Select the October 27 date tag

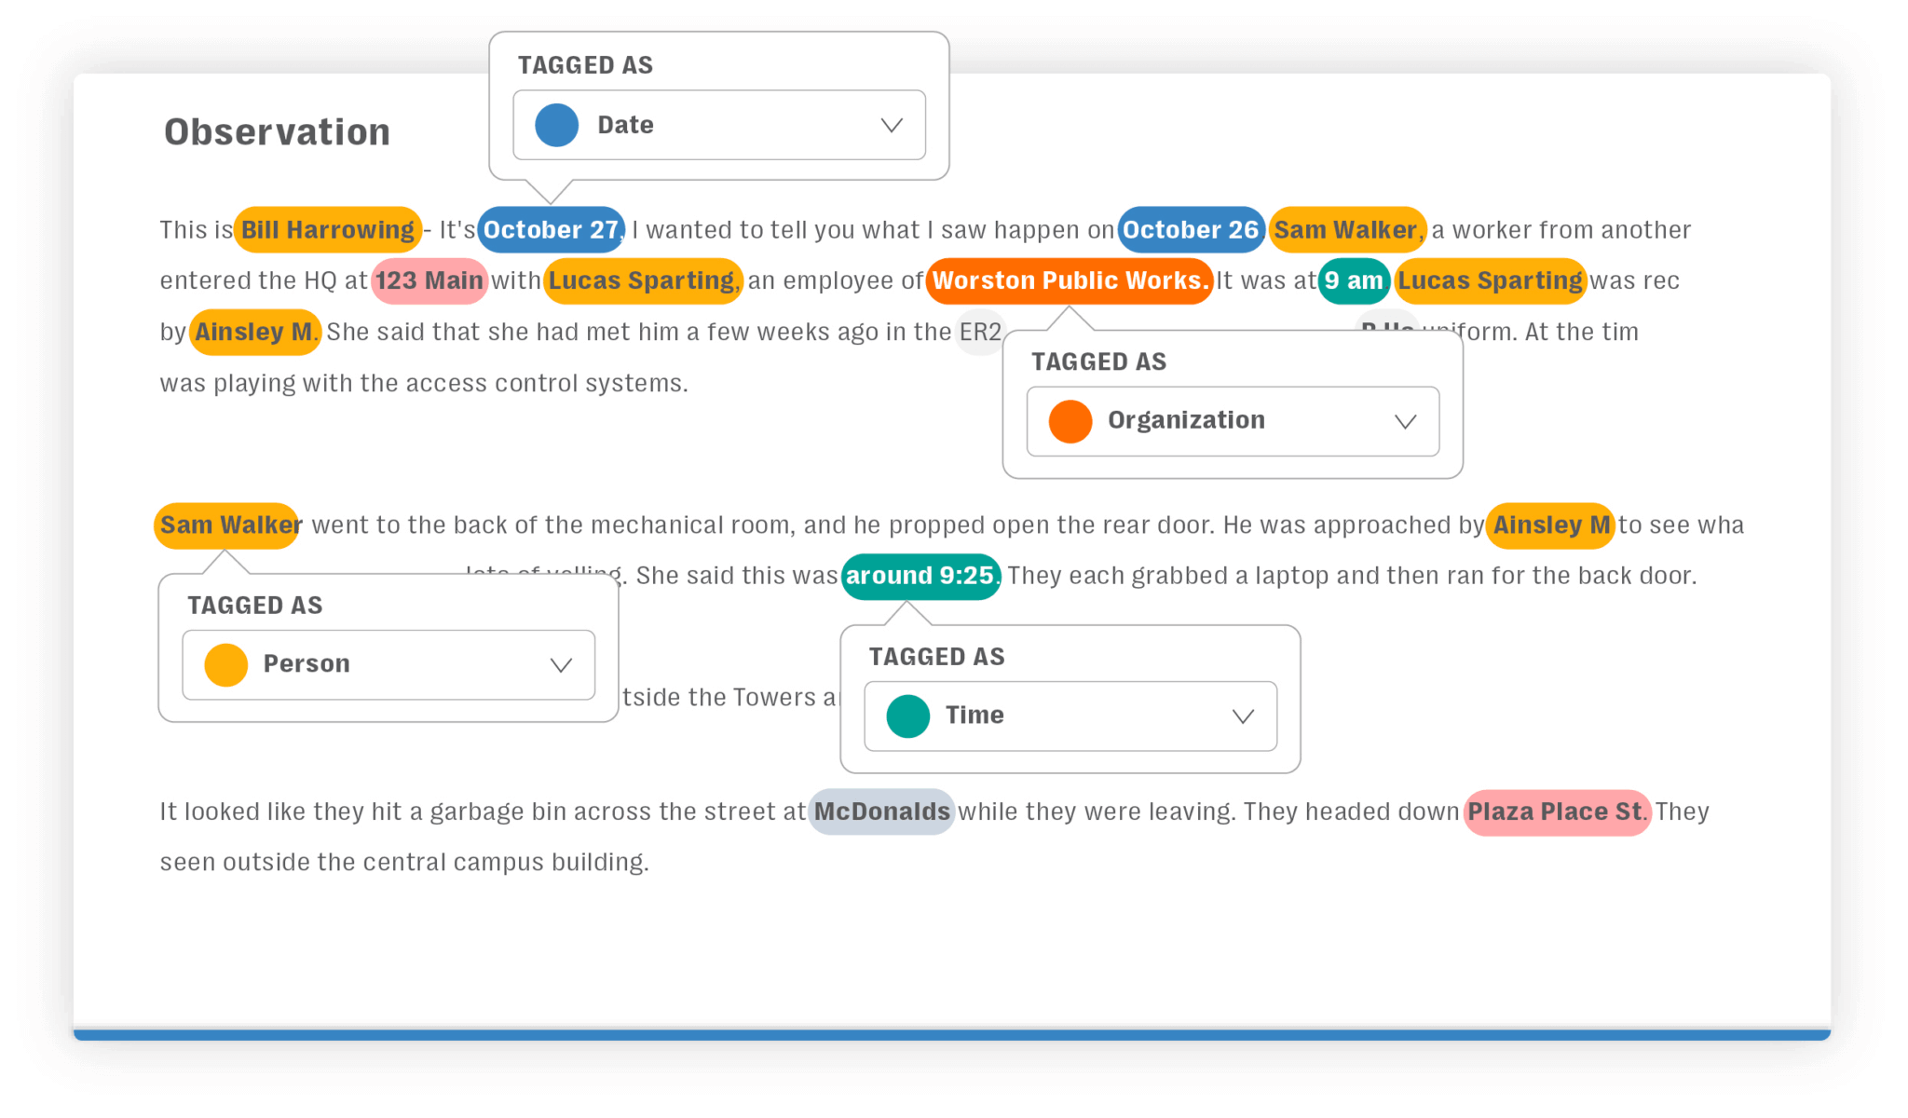tap(551, 230)
